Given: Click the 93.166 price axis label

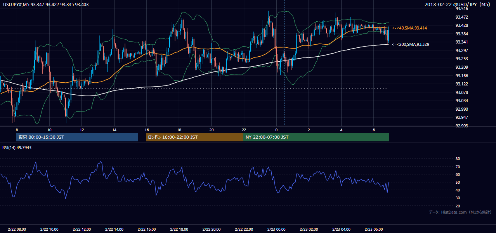Looking at the screenshot, I should point(461,76).
